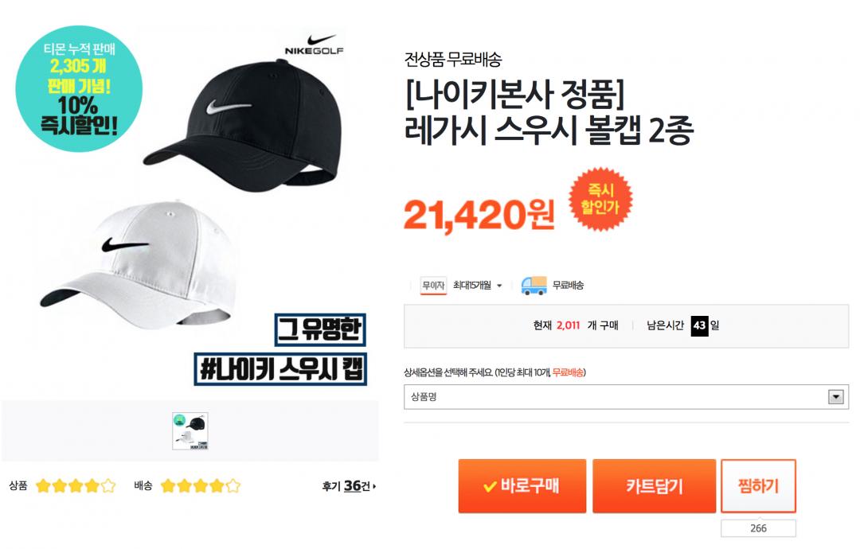Click the 무이자 interest-free label
The image size is (860, 549).
point(433,286)
